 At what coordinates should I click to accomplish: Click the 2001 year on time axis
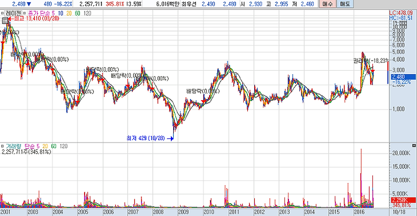tap(6, 213)
